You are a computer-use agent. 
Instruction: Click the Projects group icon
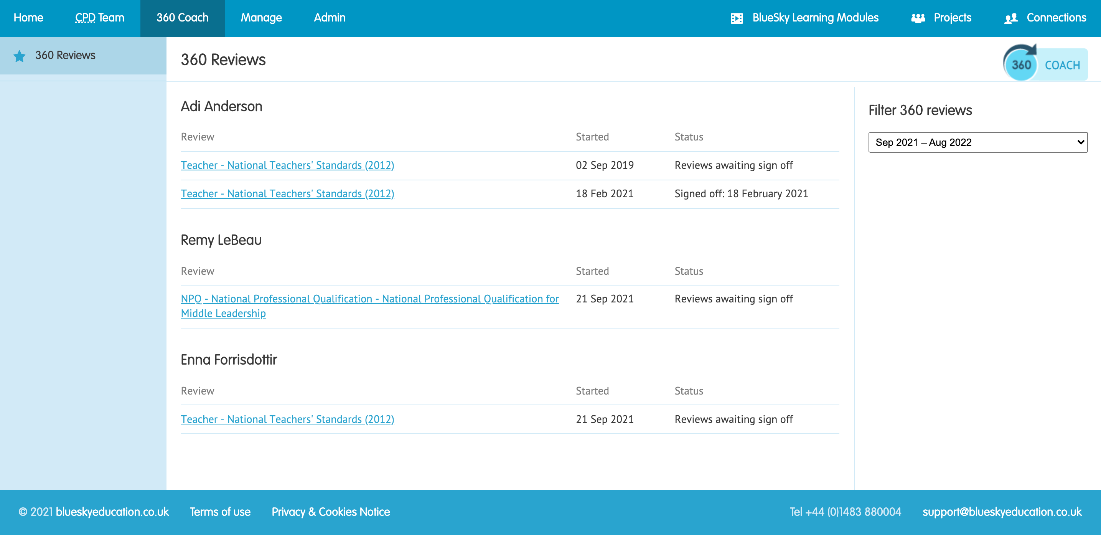pyautogui.click(x=917, y=18)
